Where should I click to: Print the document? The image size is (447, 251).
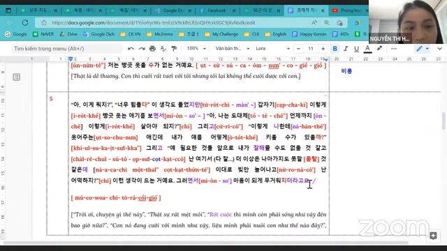pyautogui.click(x=152, y=49)
